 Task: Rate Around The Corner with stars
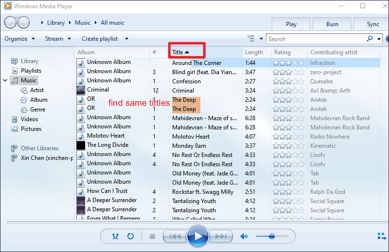coord(288,63)
